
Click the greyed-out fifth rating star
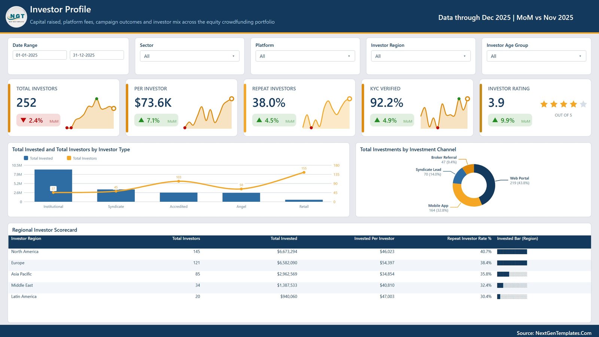[583, 104]
